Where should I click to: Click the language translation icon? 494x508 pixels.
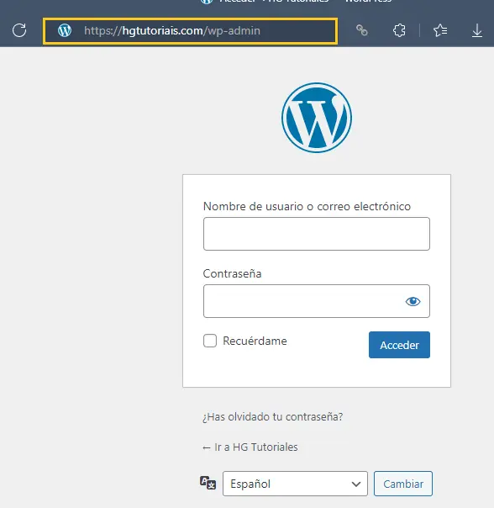(208, 483)
